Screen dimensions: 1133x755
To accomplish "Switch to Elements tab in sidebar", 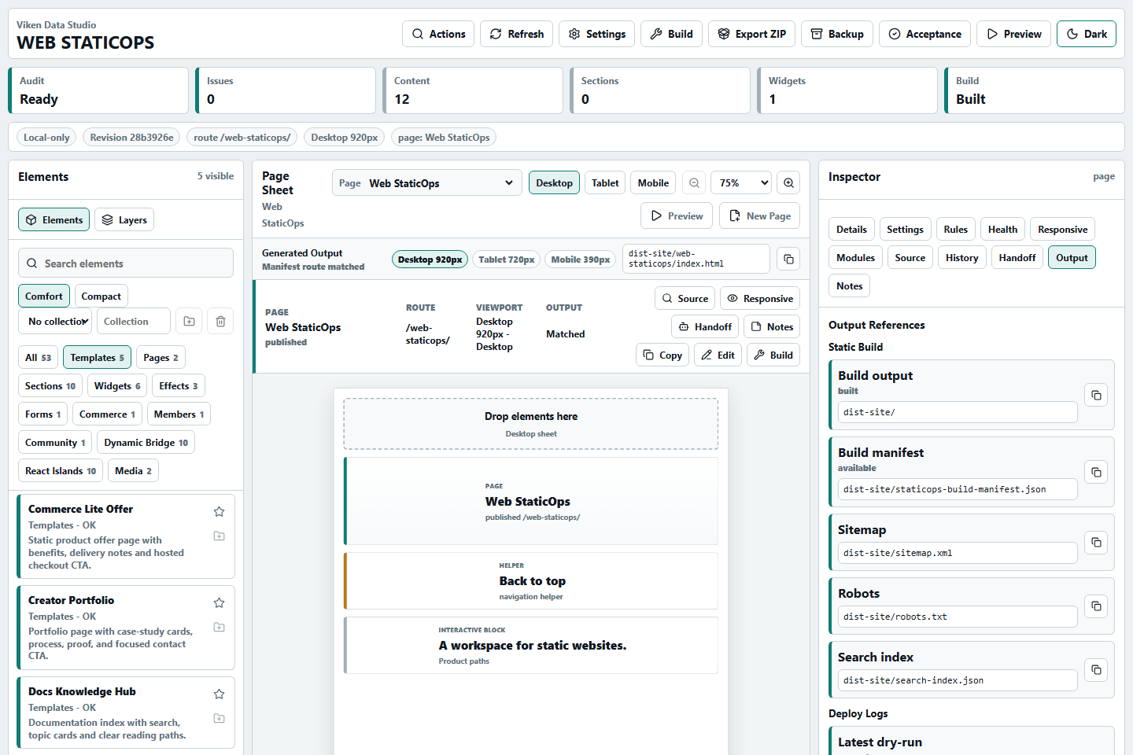I will [54, 219].
